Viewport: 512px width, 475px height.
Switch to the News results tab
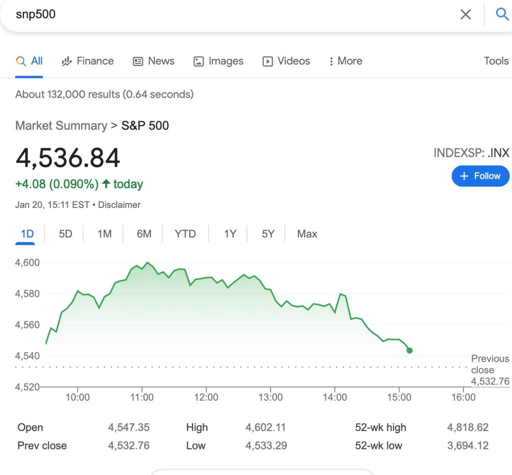[x=154, y=61]
